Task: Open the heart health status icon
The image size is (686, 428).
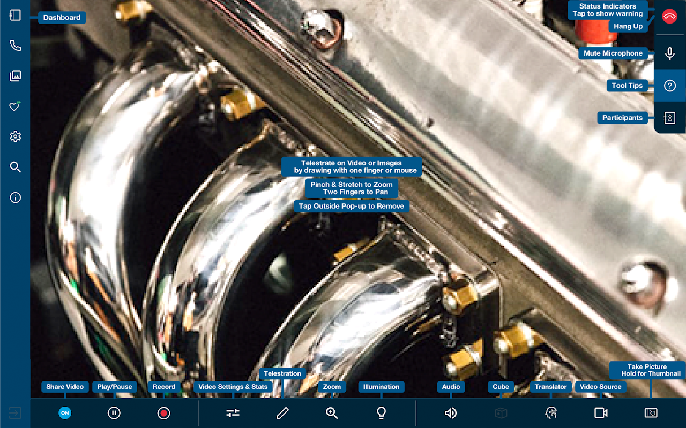Action: [x=15, y=106]
